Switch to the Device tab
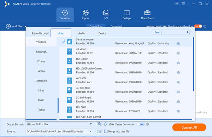 point(102,33)
